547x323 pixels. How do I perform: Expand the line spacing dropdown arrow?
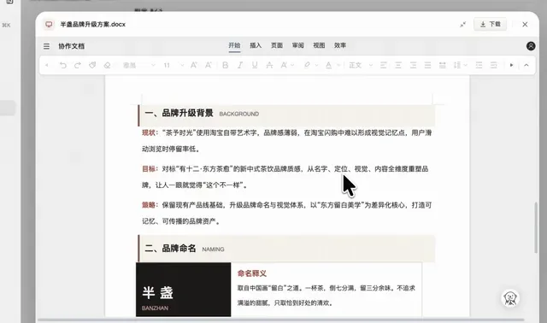[465, 65]
